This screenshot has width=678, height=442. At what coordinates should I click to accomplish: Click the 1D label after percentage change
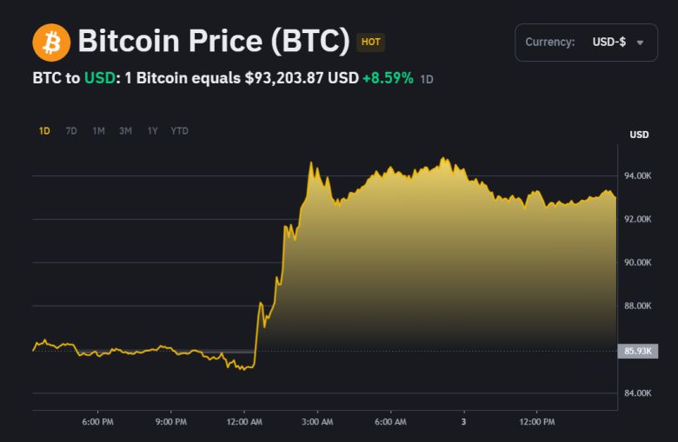click(427, 79)
